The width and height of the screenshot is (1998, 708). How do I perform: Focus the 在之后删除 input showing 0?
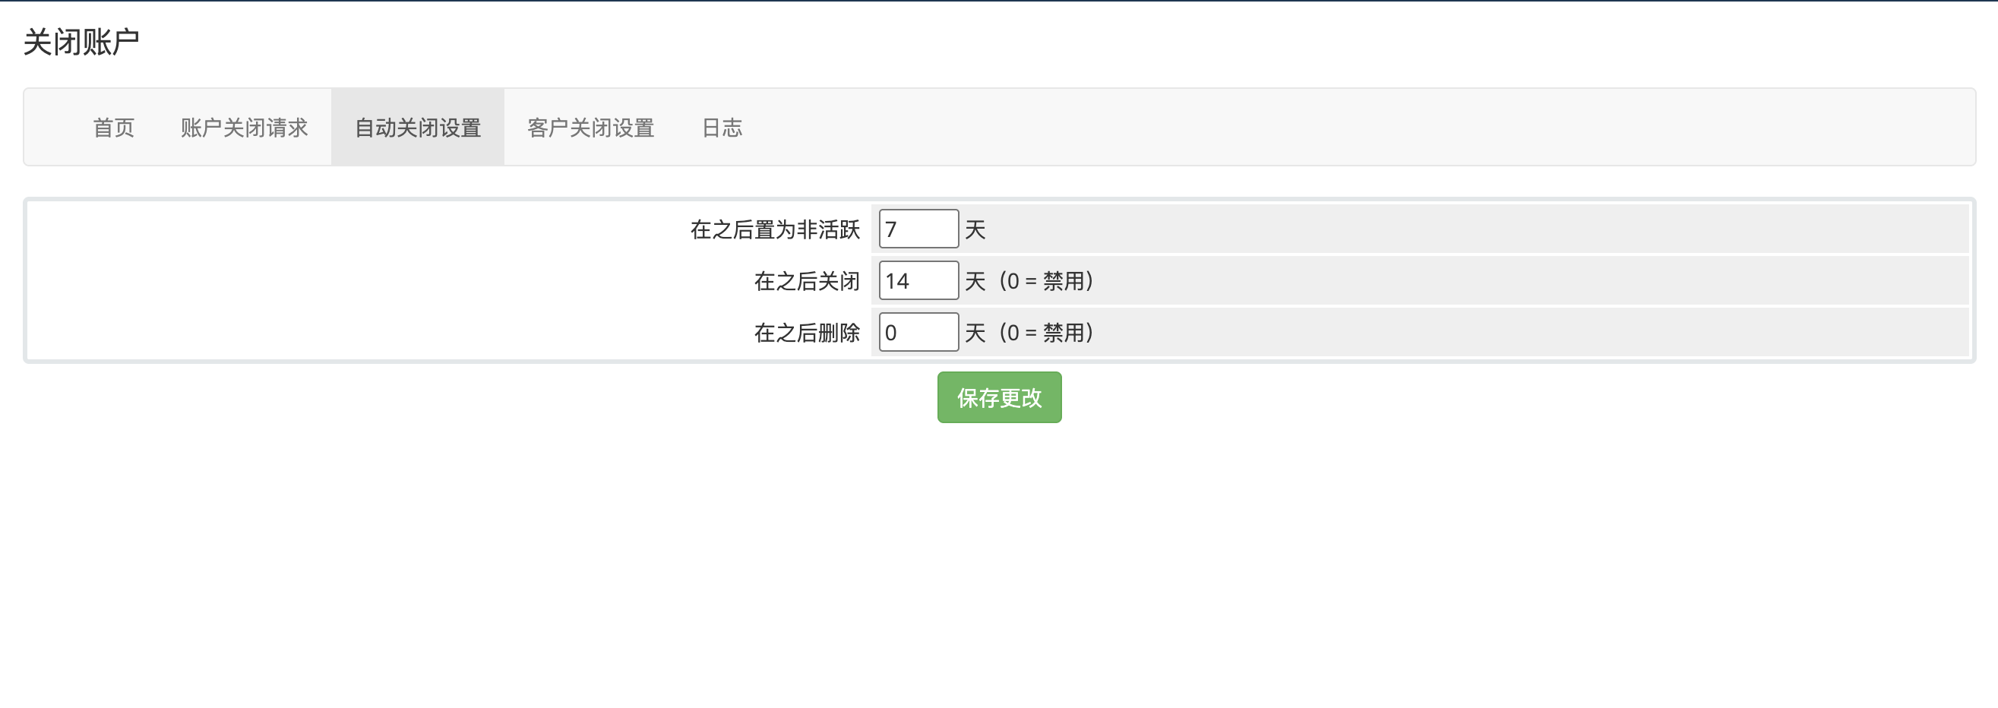tap(918, 332)
